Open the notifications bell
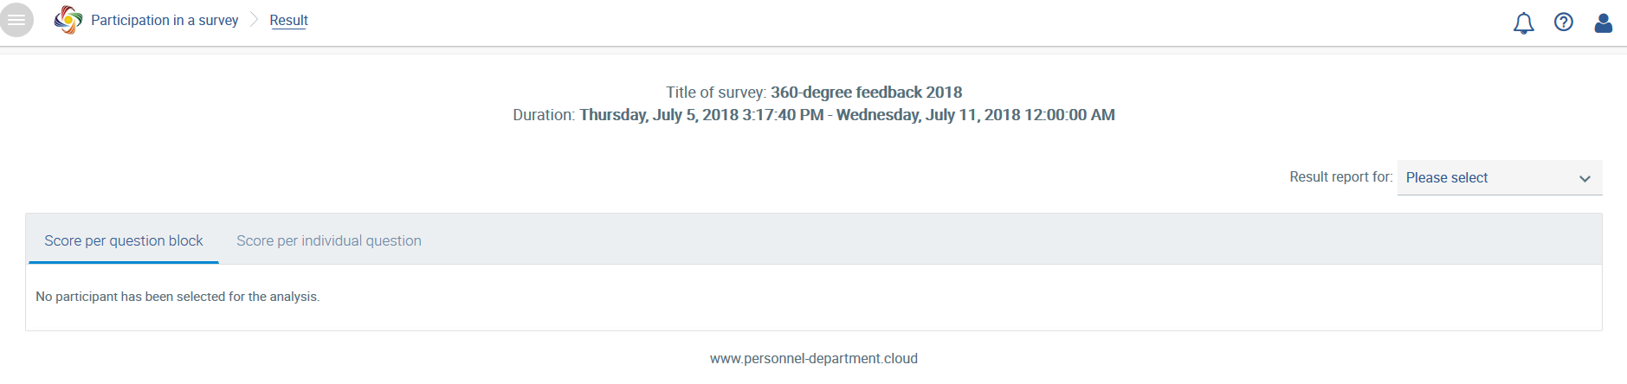Viewport: 1627px width, 384px height. pos(1523,23)
